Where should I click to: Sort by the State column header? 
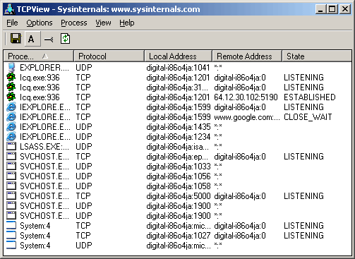[317, 56]
